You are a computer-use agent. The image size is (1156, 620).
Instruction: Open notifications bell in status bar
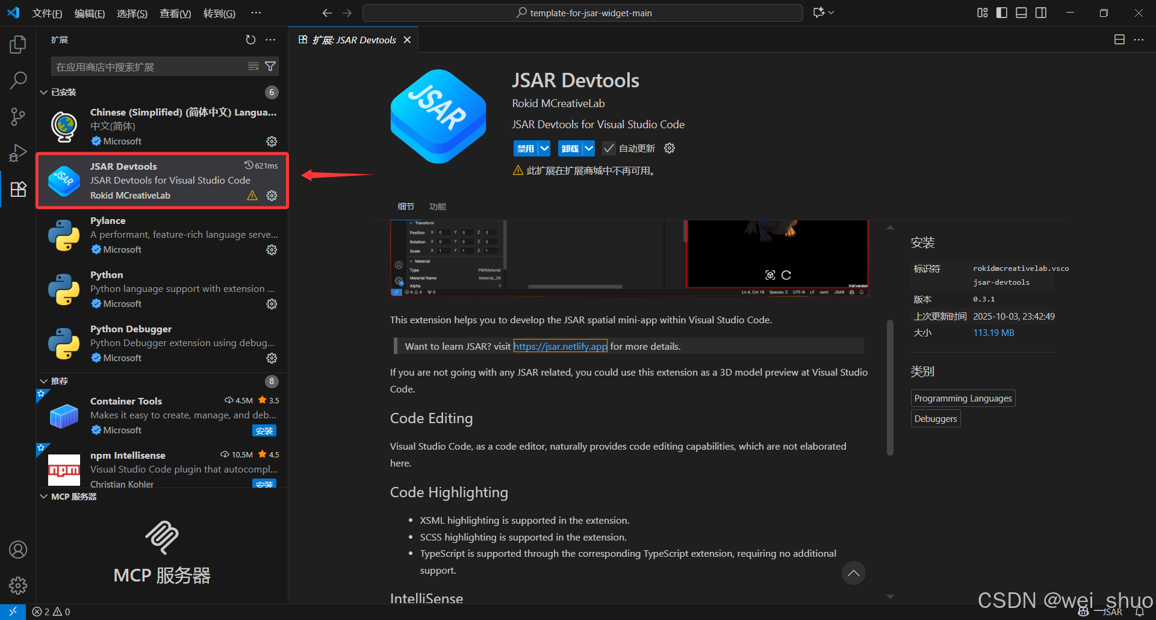pyautogui.click(x=1139, y=612)
